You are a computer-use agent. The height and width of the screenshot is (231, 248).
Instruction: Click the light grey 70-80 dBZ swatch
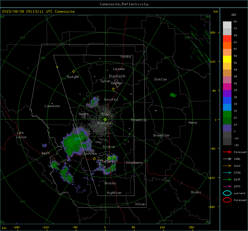[x=227, y=25]
